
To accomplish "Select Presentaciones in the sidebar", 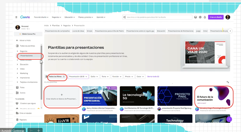I will tap(28, 56).
